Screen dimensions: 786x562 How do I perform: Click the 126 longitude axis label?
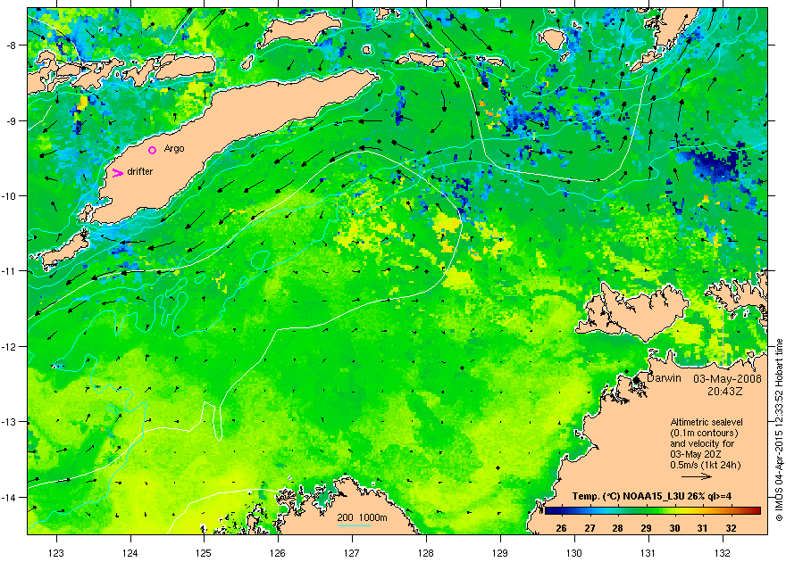(x=278, y=553)
